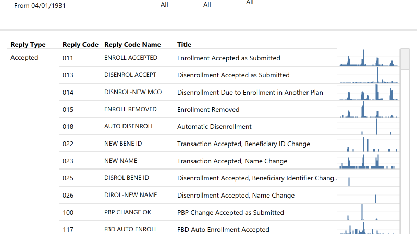This screenshot has height=234, width=417.
Task: Click the truncated Beneficiary Identifier Change title
Action: tap(257, 178)
